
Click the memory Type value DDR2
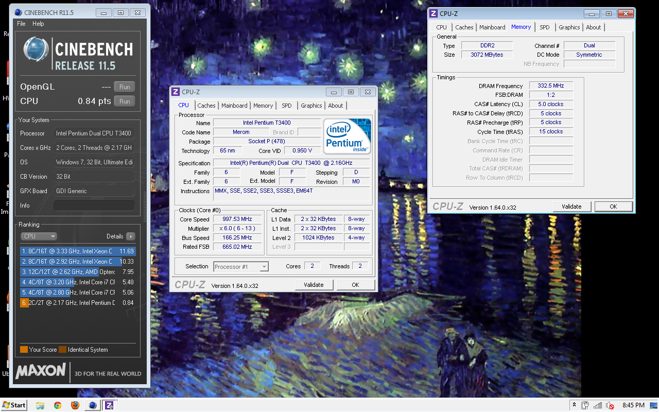point(487,45)
